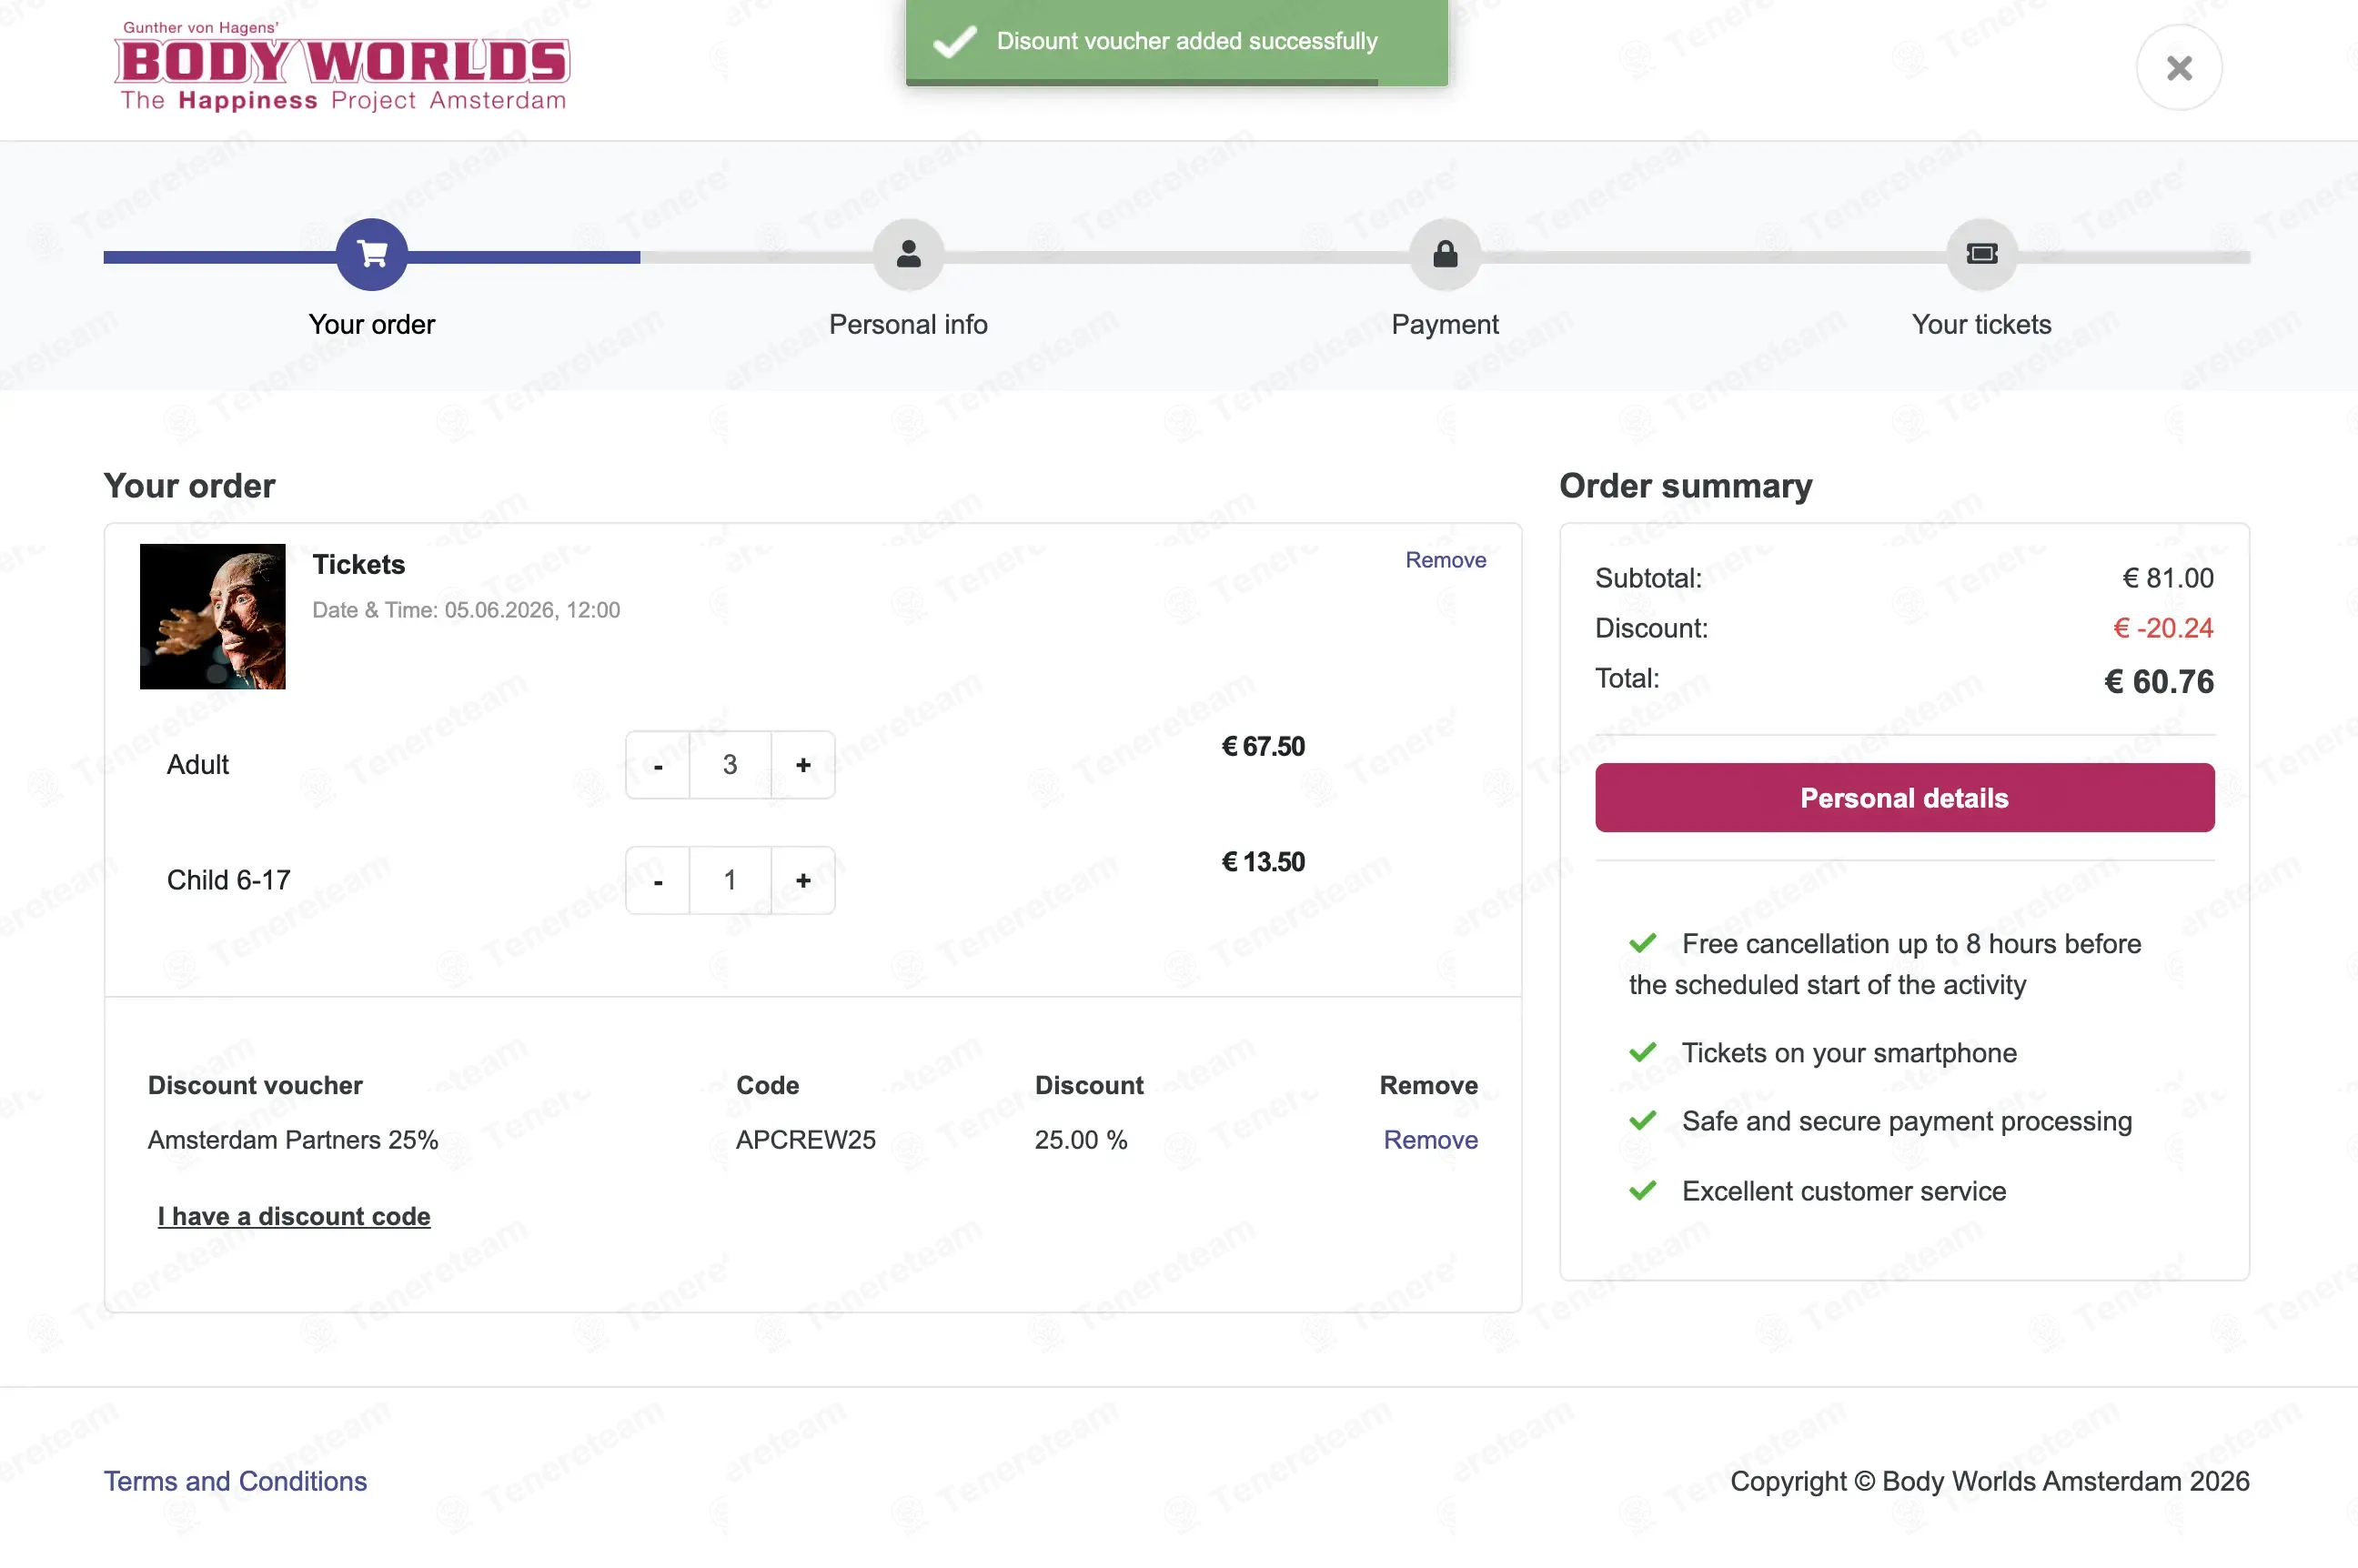Open the Terms and Conditions link
Viewport: 2358px width, 1568px height.
235,1481
